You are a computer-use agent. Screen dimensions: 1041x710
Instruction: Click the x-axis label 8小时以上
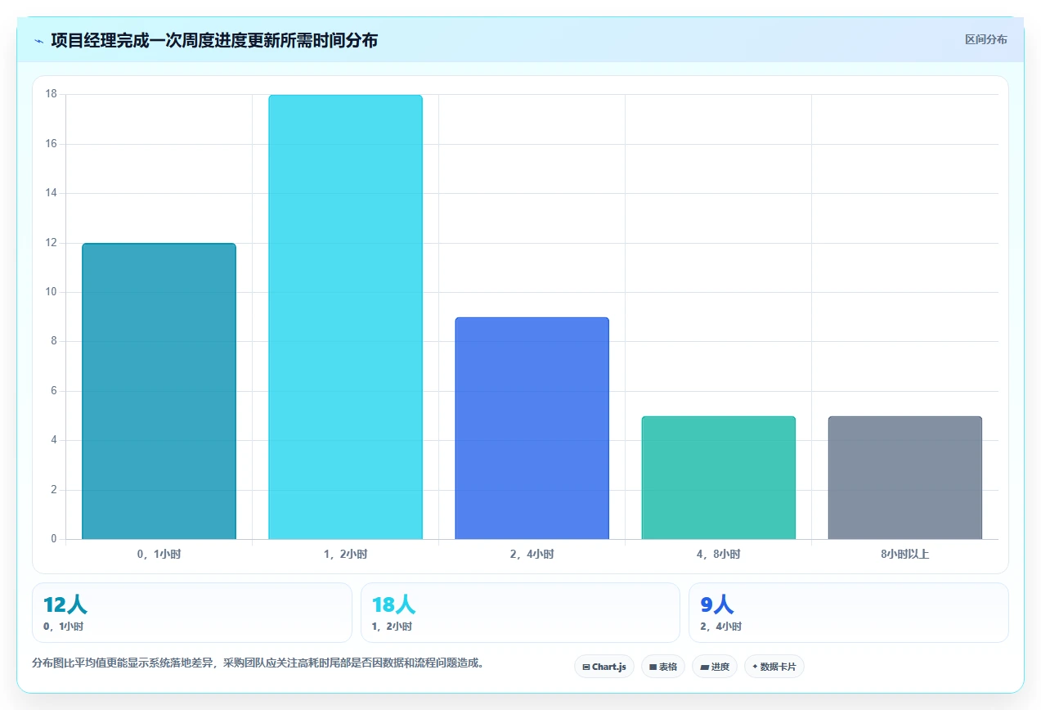tap(904, 554)
